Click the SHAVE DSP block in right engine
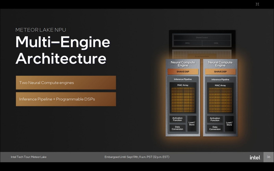 220,71
